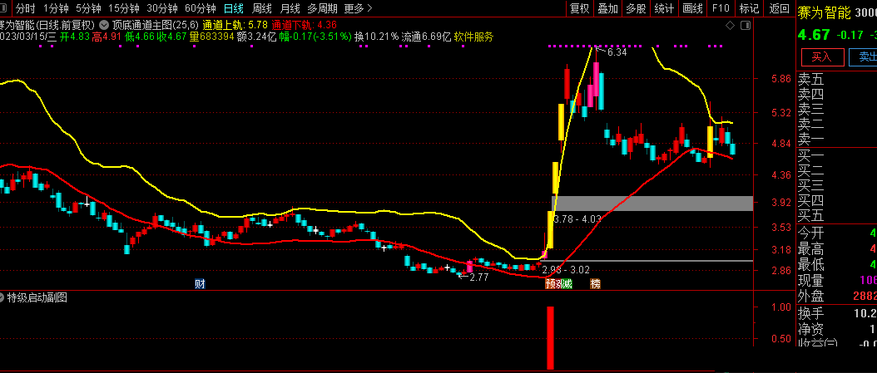Click the 换10.21% turnover value in header
The width and height of the screenshot is (877, 373).
tap(377, 37)
